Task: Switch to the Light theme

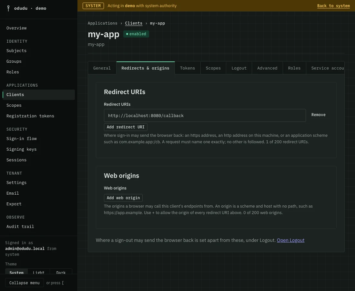Action: (38, 272)
